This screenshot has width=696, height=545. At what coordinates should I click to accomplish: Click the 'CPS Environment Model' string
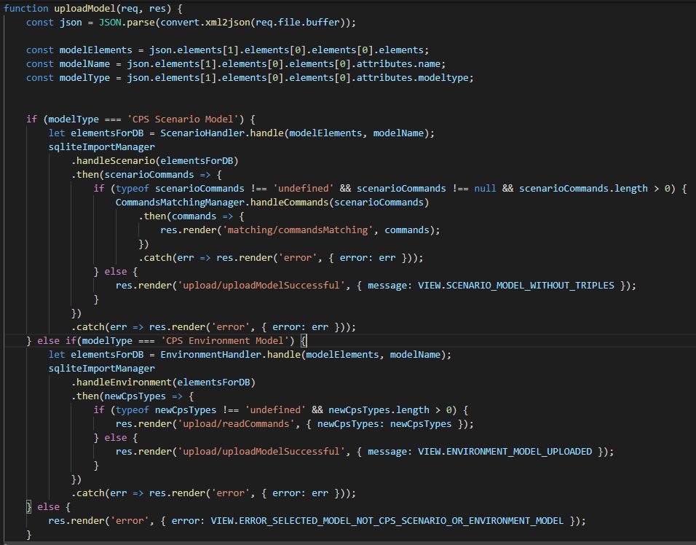coord(225,341)
